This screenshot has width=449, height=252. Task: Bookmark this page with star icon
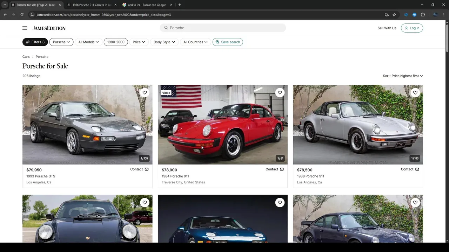(x=394, y=15)
